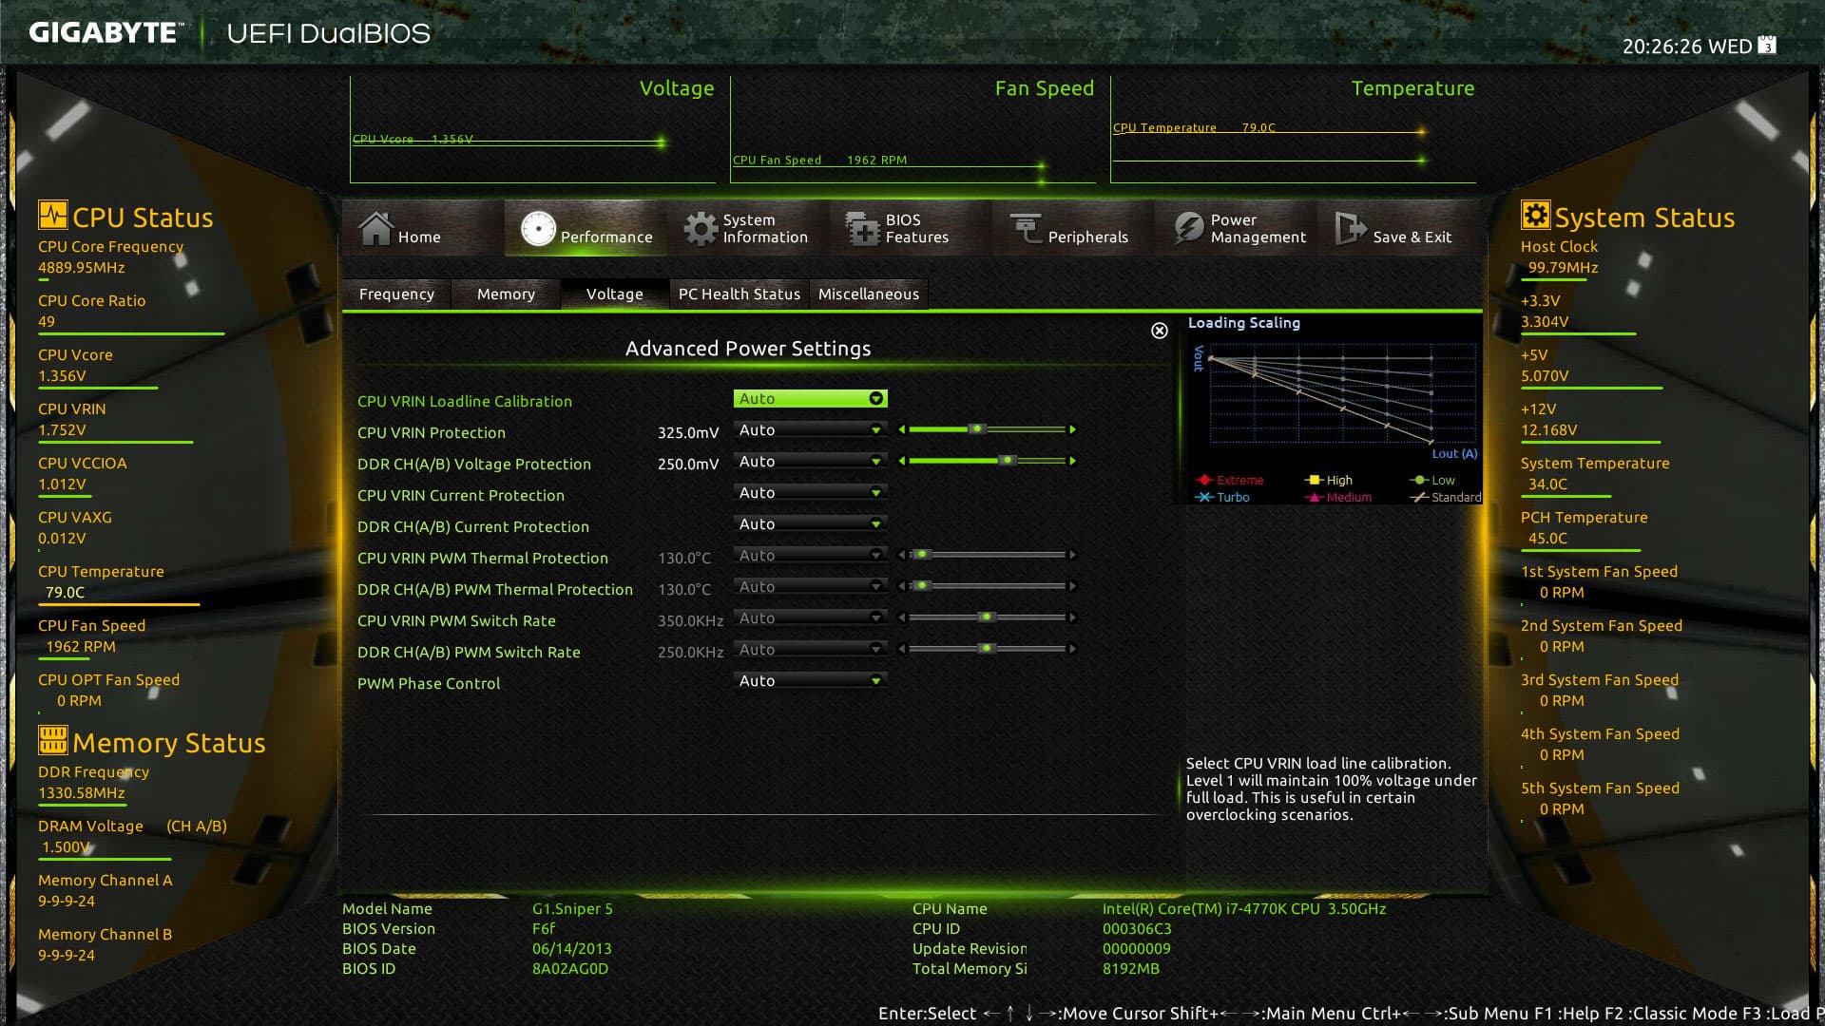Open CPU VRIN Loadline Calibration dropdown
Viewport: 1825px width, 1026px height.
click(x=810, y=399)
